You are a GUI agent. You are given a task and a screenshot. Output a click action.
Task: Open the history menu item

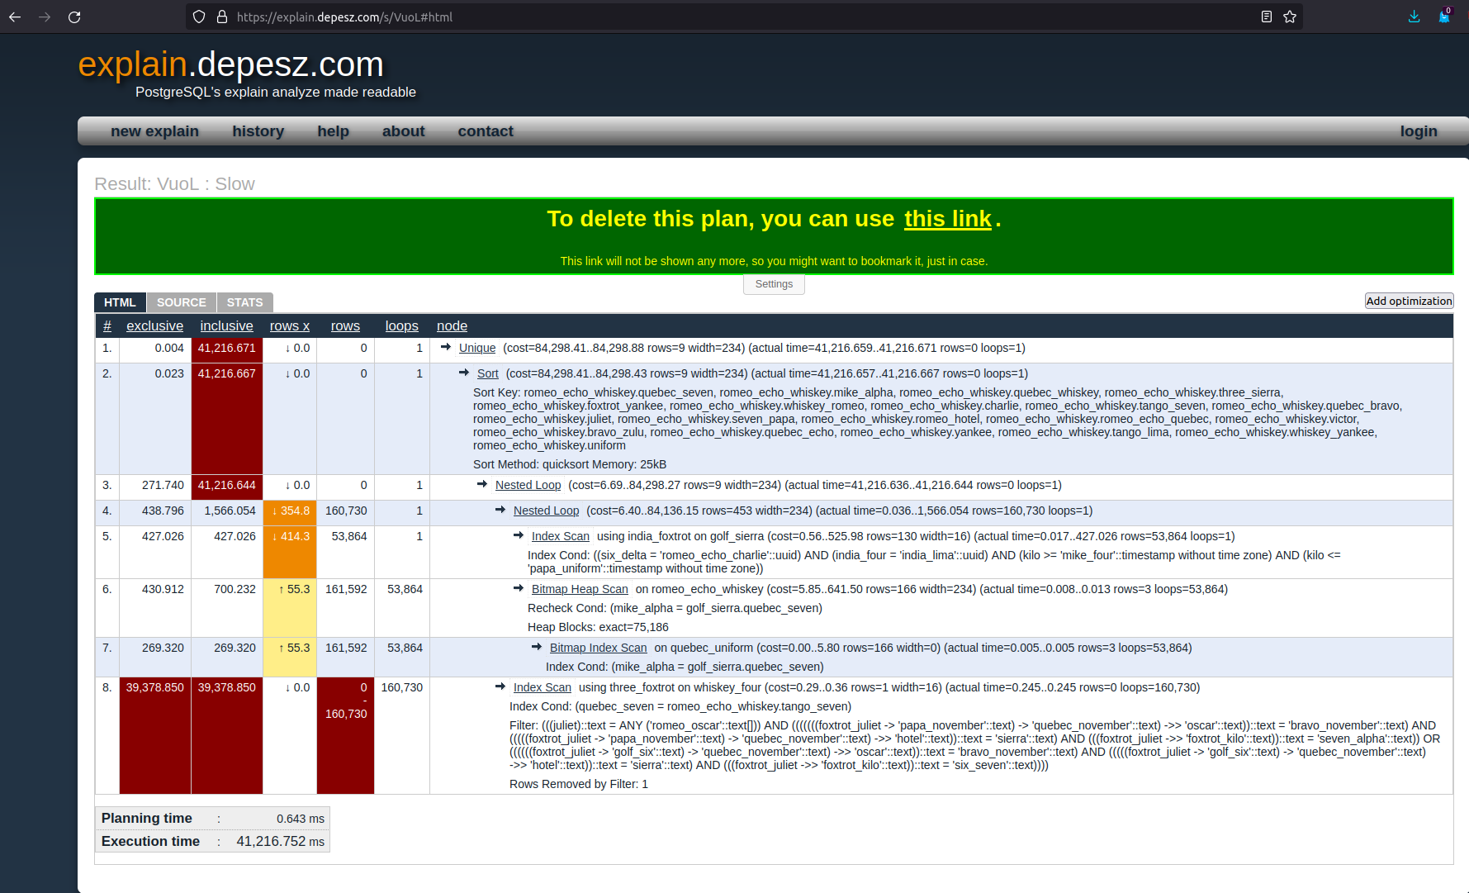(x=258, y=131)
